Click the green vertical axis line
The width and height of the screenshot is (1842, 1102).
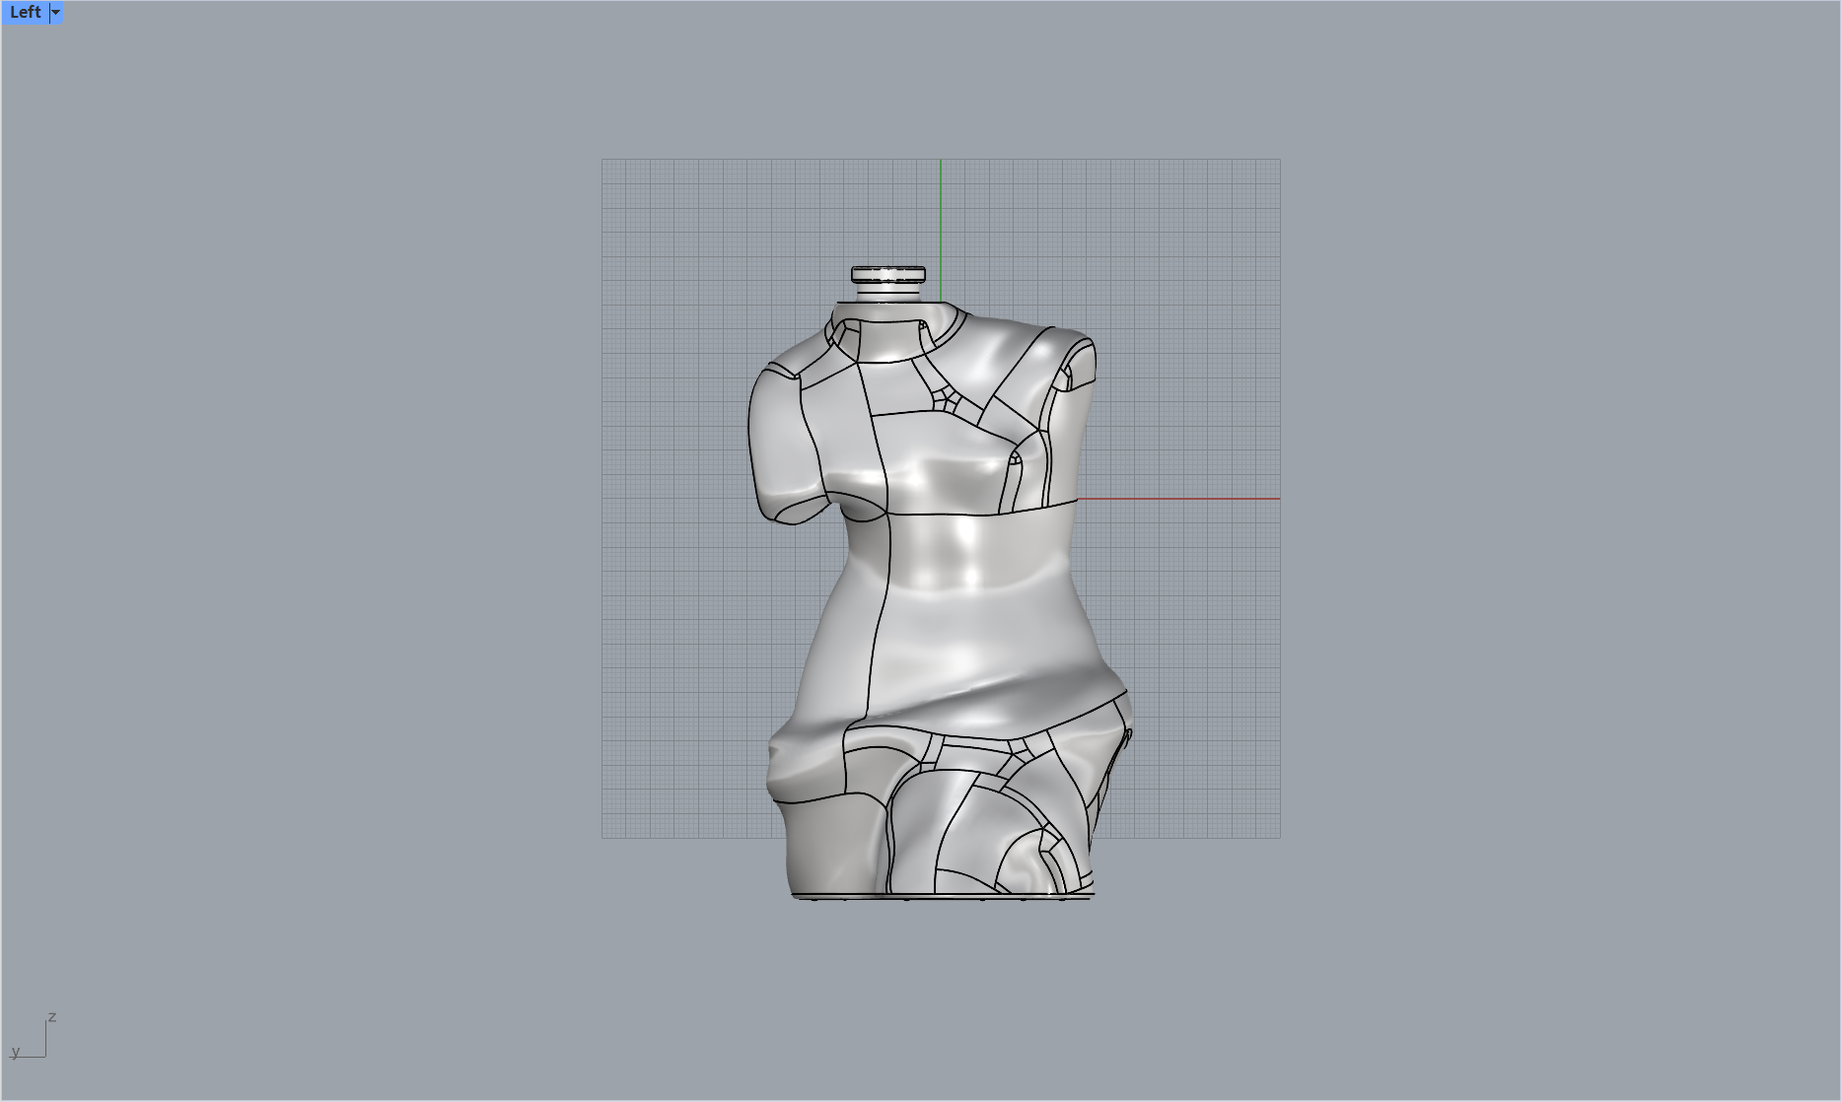(941, 227)
